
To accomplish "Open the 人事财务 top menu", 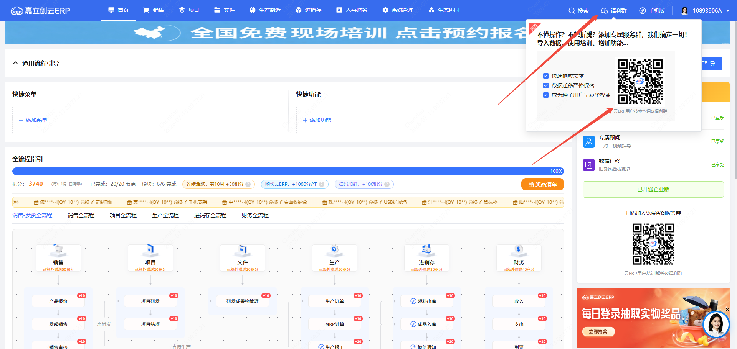I will click(x=352, y=10).
